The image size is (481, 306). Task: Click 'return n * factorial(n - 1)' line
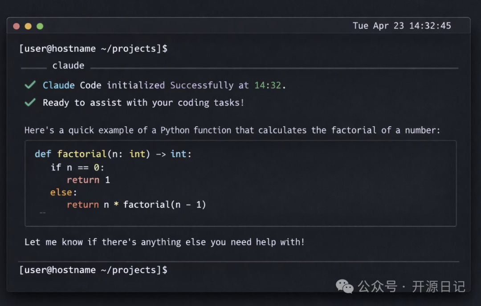137,205
